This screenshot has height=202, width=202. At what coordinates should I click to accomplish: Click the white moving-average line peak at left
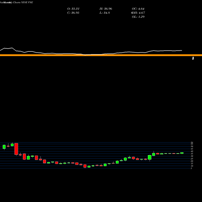point(12,48)
